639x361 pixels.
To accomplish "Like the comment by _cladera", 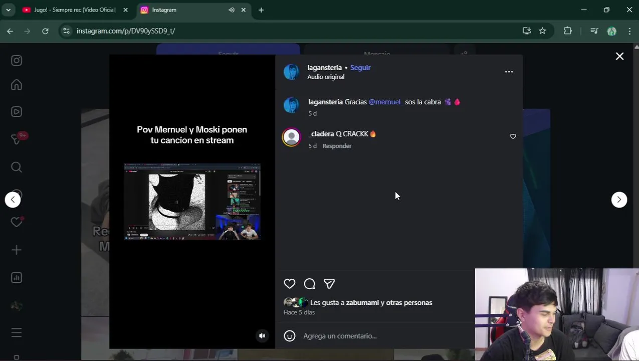I will click(513, 136).
